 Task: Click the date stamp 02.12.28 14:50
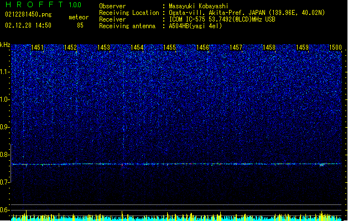(28, 25)
